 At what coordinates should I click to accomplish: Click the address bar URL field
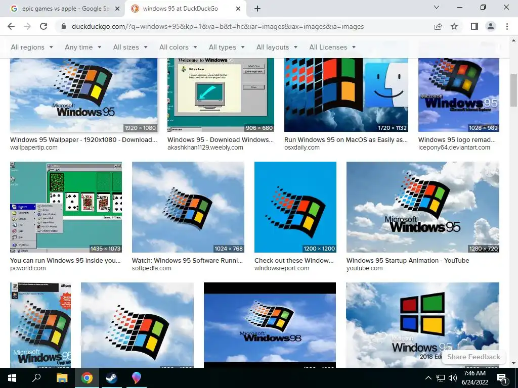coord(218,26)
